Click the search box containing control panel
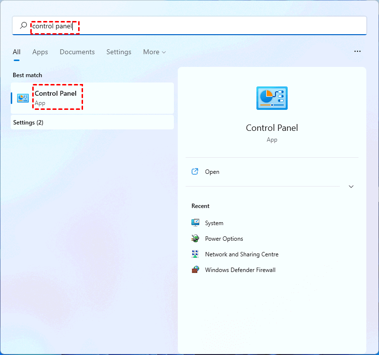Screen dimensions: 379x355 (x=189, y=25)
